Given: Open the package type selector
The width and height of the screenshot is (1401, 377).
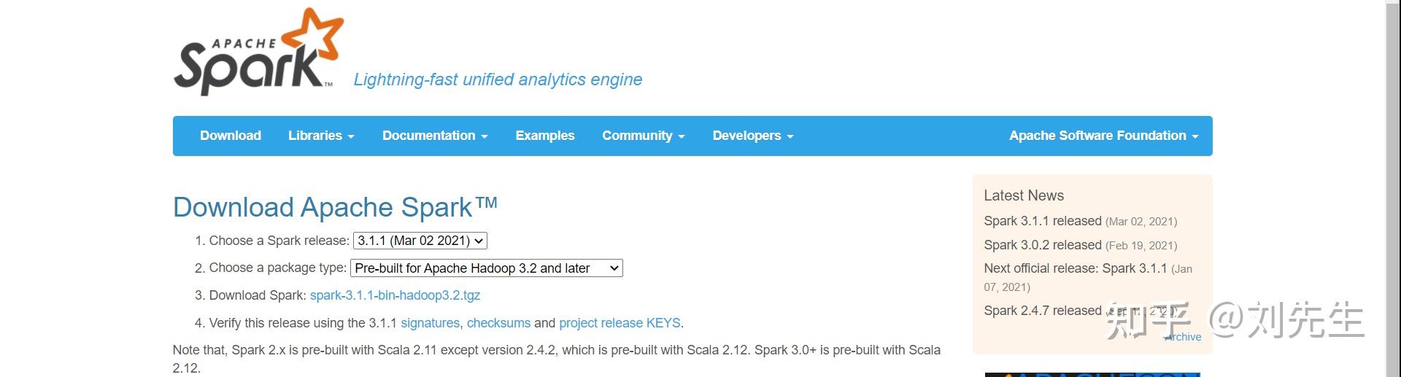Looking at the screenshot, I should (487, 268).
